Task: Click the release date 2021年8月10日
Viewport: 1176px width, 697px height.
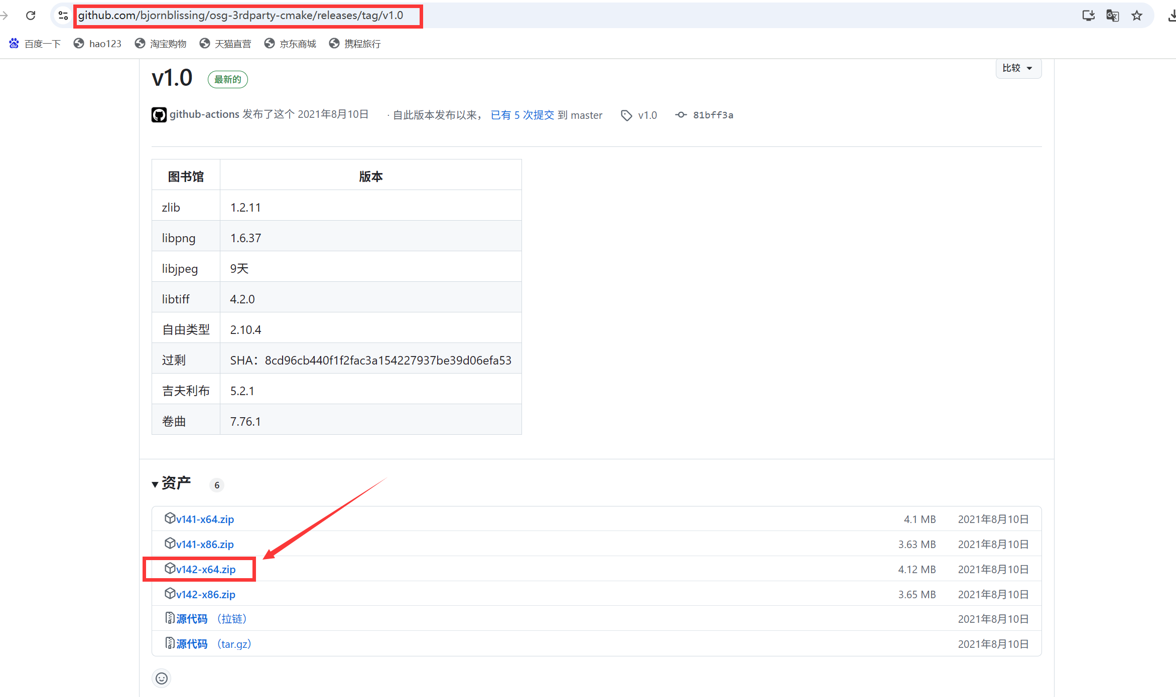Action: tap(333, 114)
